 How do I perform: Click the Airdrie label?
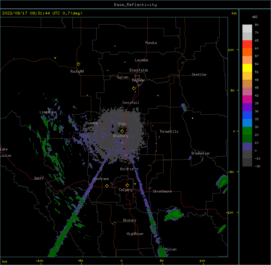coord(127,169)
